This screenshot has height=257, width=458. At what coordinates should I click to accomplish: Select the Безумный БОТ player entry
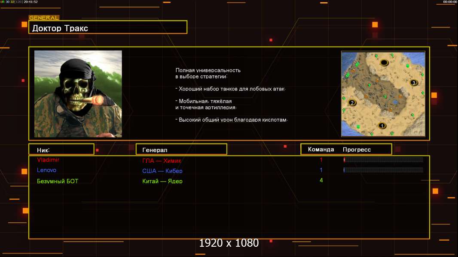(x=58, y=181)
